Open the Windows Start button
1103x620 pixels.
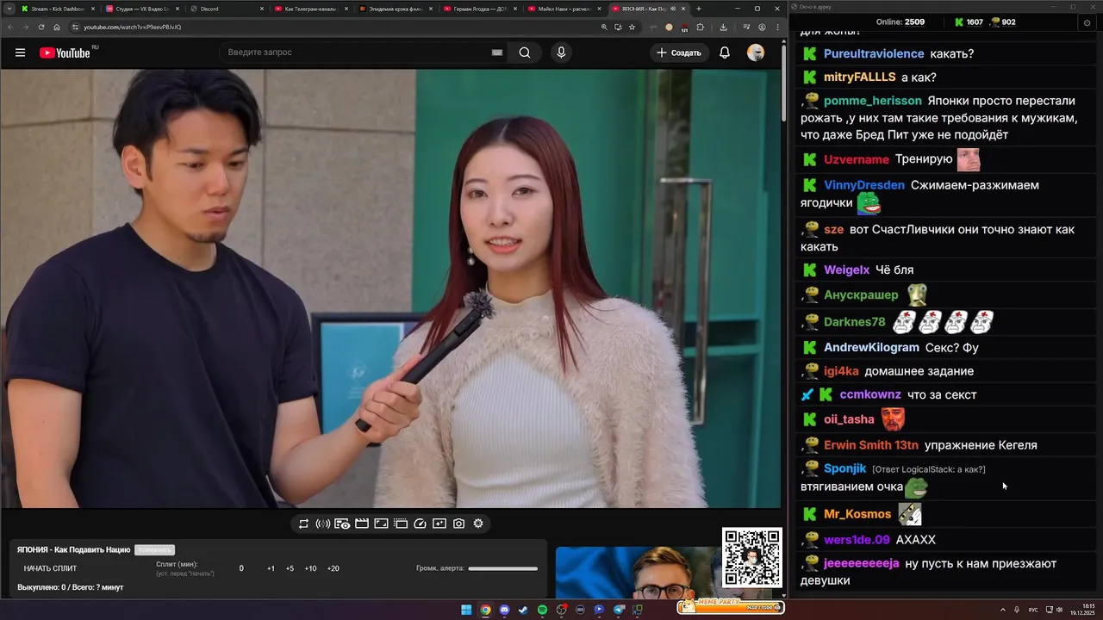pyautogui.click(x=466, y=610)
